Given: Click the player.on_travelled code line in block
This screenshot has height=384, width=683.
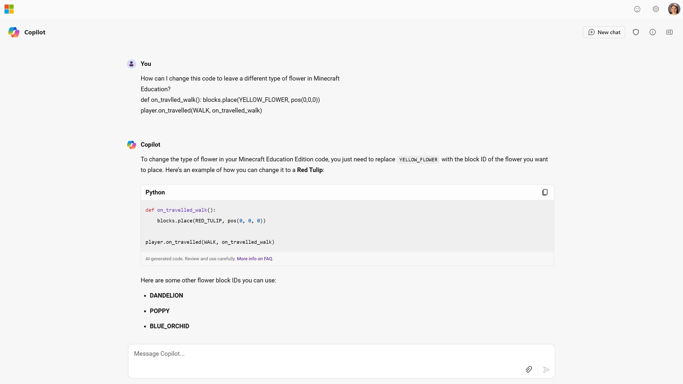Looking at the screenshot, I should click(x=210, y=242).
